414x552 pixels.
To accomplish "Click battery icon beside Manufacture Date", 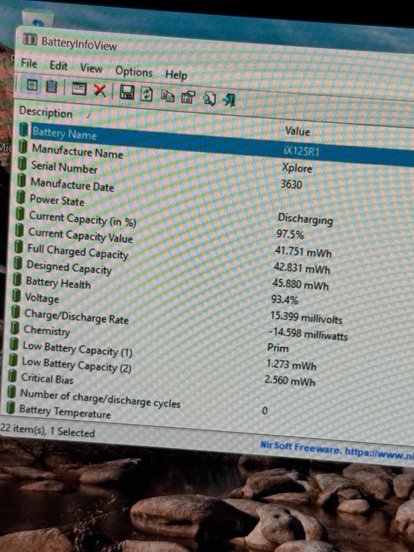I will (22, 180).
